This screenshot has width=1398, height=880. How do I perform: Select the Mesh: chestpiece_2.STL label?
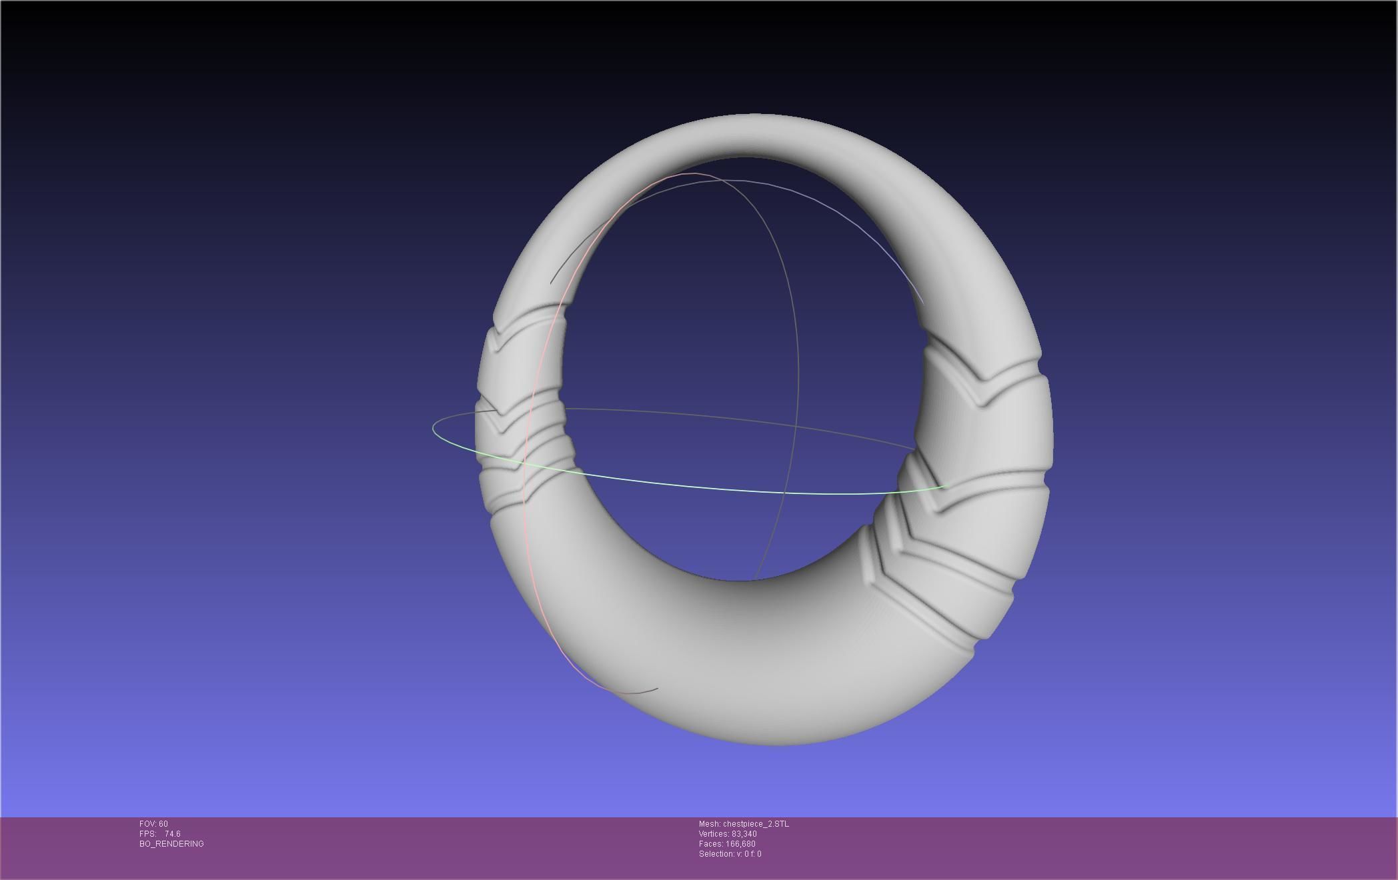[x=744, y=824]
